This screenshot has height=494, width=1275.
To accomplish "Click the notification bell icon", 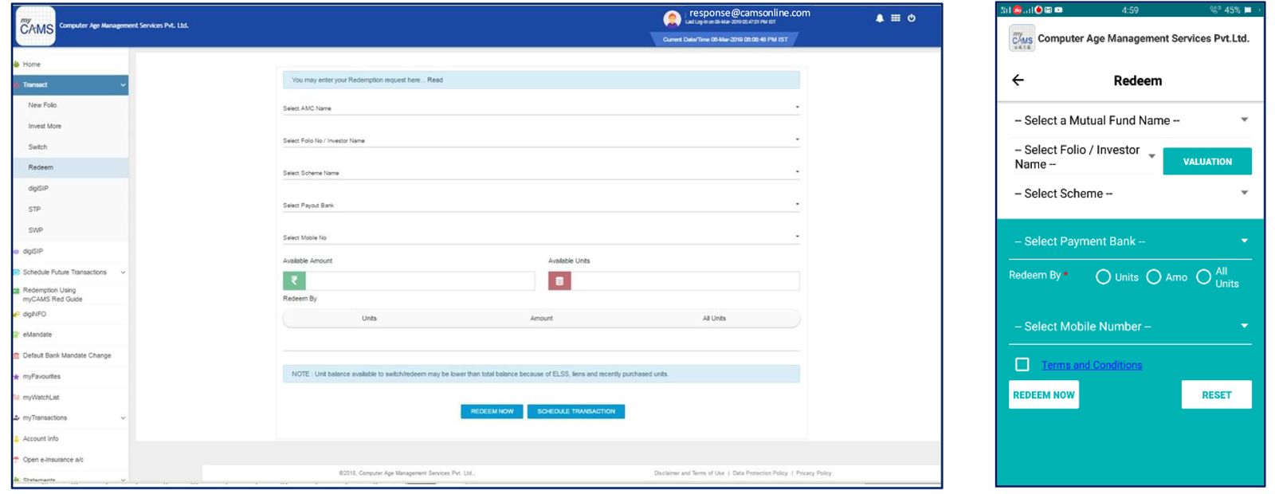I will click(880, 18).
